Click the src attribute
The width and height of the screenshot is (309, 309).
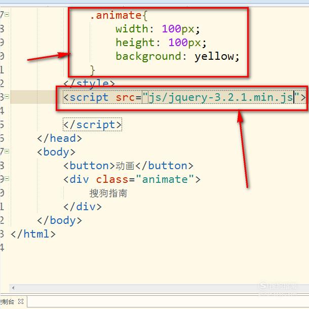[x=125, y=97]
